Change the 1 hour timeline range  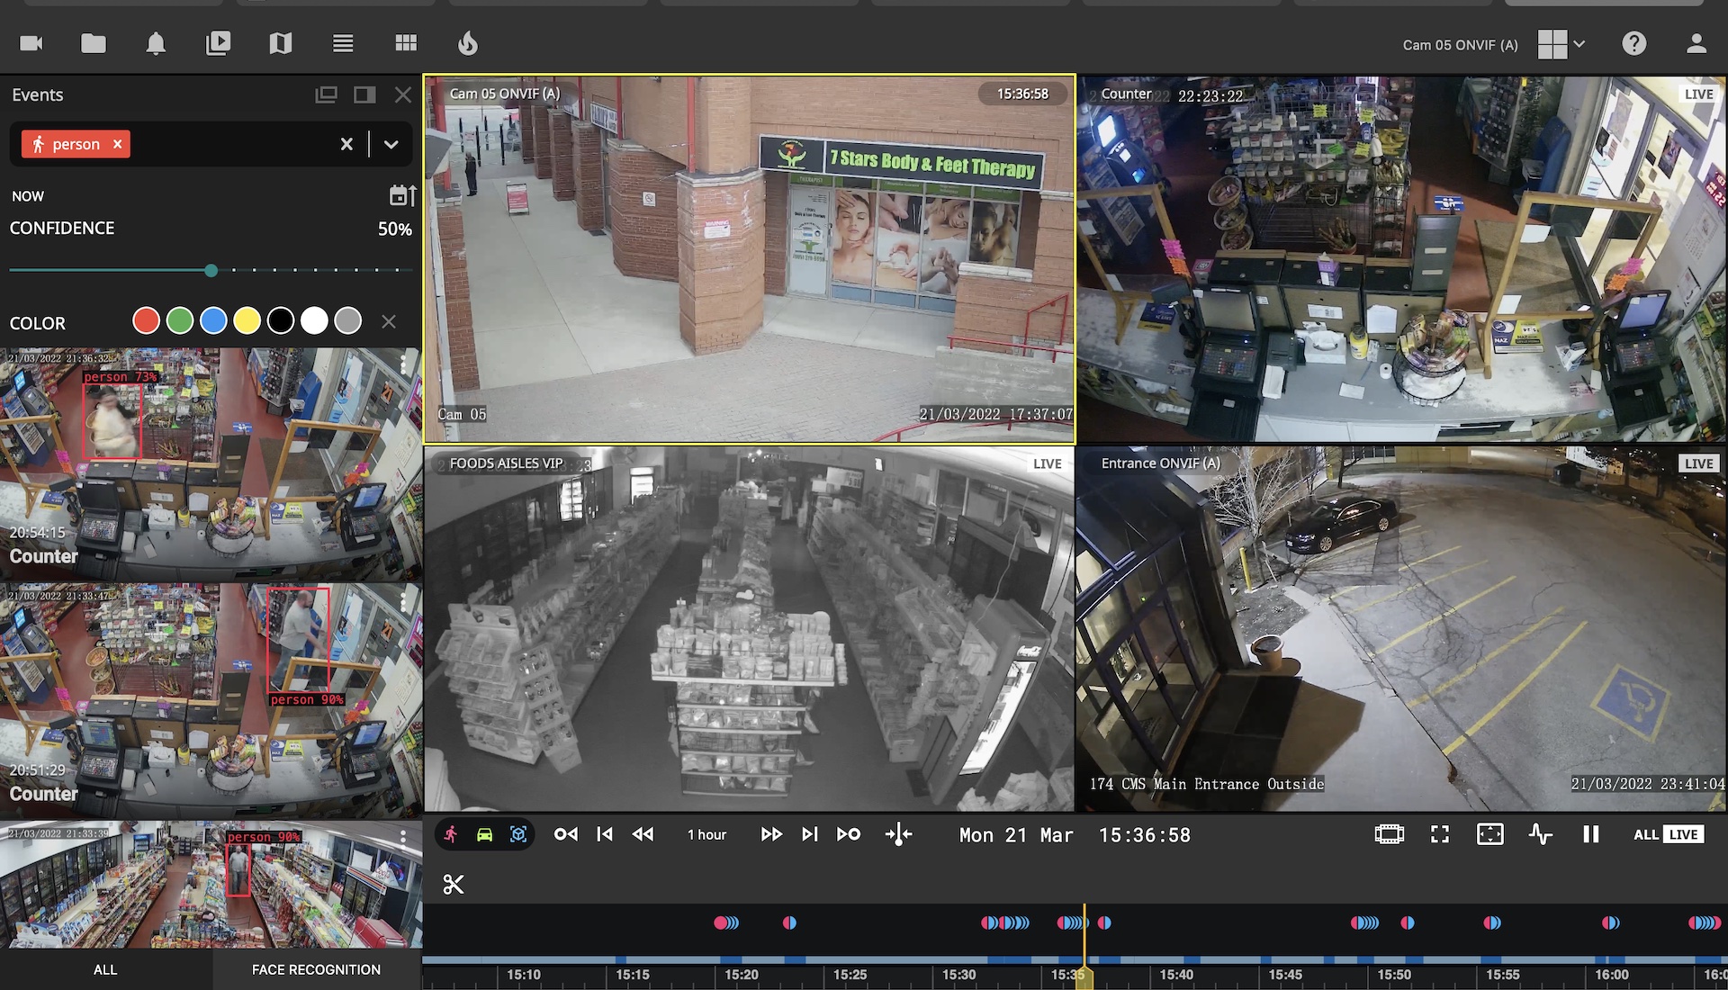(706, 834)
